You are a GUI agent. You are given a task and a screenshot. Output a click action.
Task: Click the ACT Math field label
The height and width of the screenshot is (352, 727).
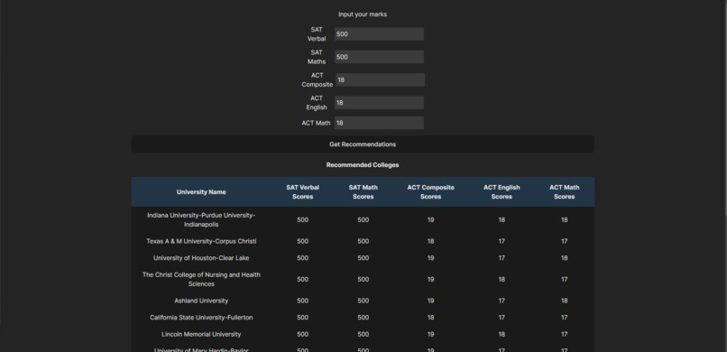(317, 123)
